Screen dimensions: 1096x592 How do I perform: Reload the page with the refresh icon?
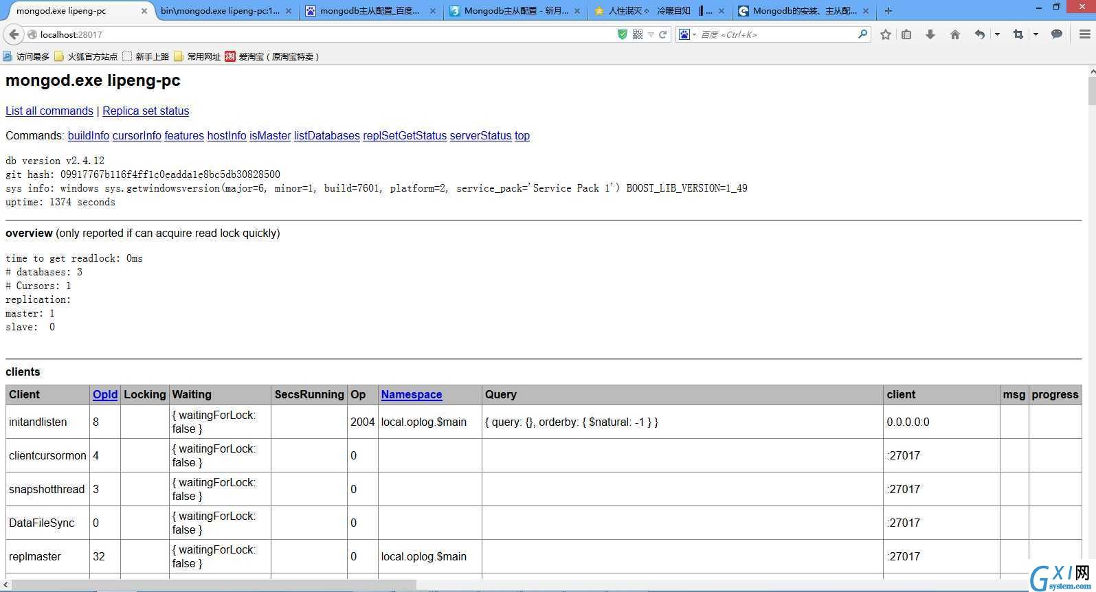(x=663, y=34)
